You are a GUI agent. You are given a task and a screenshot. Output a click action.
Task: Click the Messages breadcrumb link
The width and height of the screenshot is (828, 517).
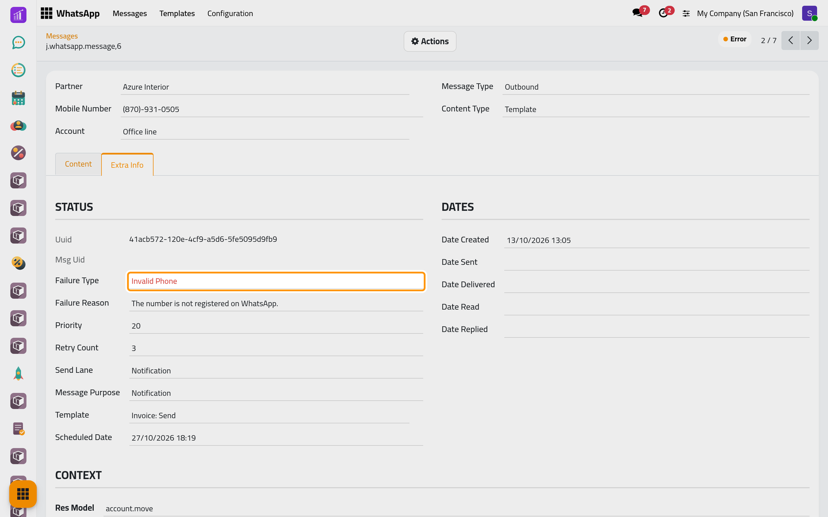[62, 36]
